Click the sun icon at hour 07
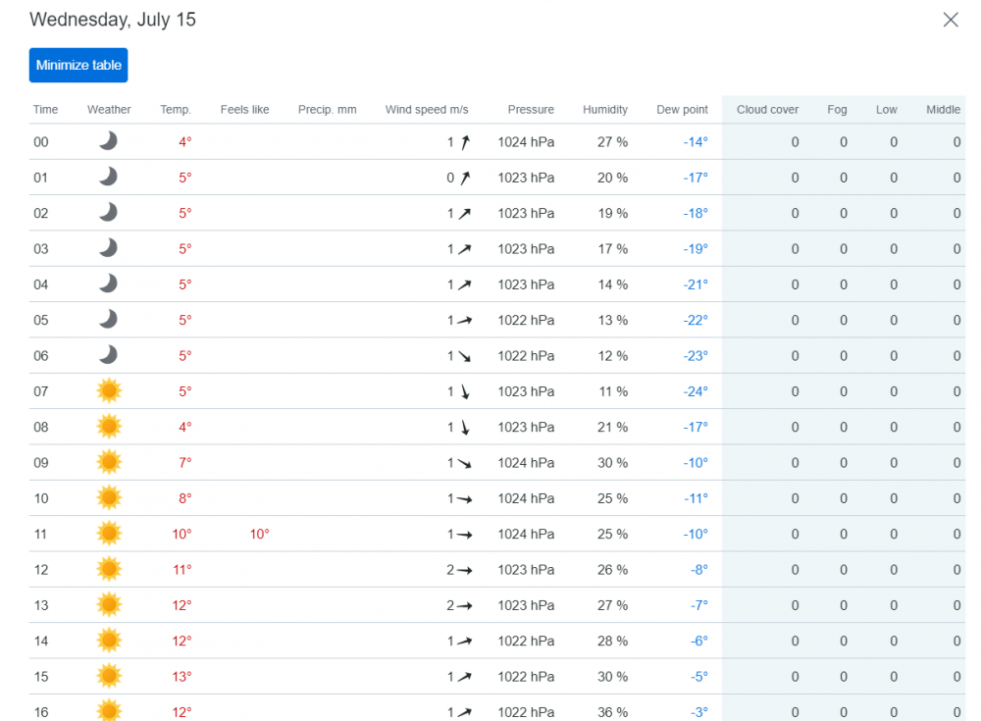 (109, 390)
